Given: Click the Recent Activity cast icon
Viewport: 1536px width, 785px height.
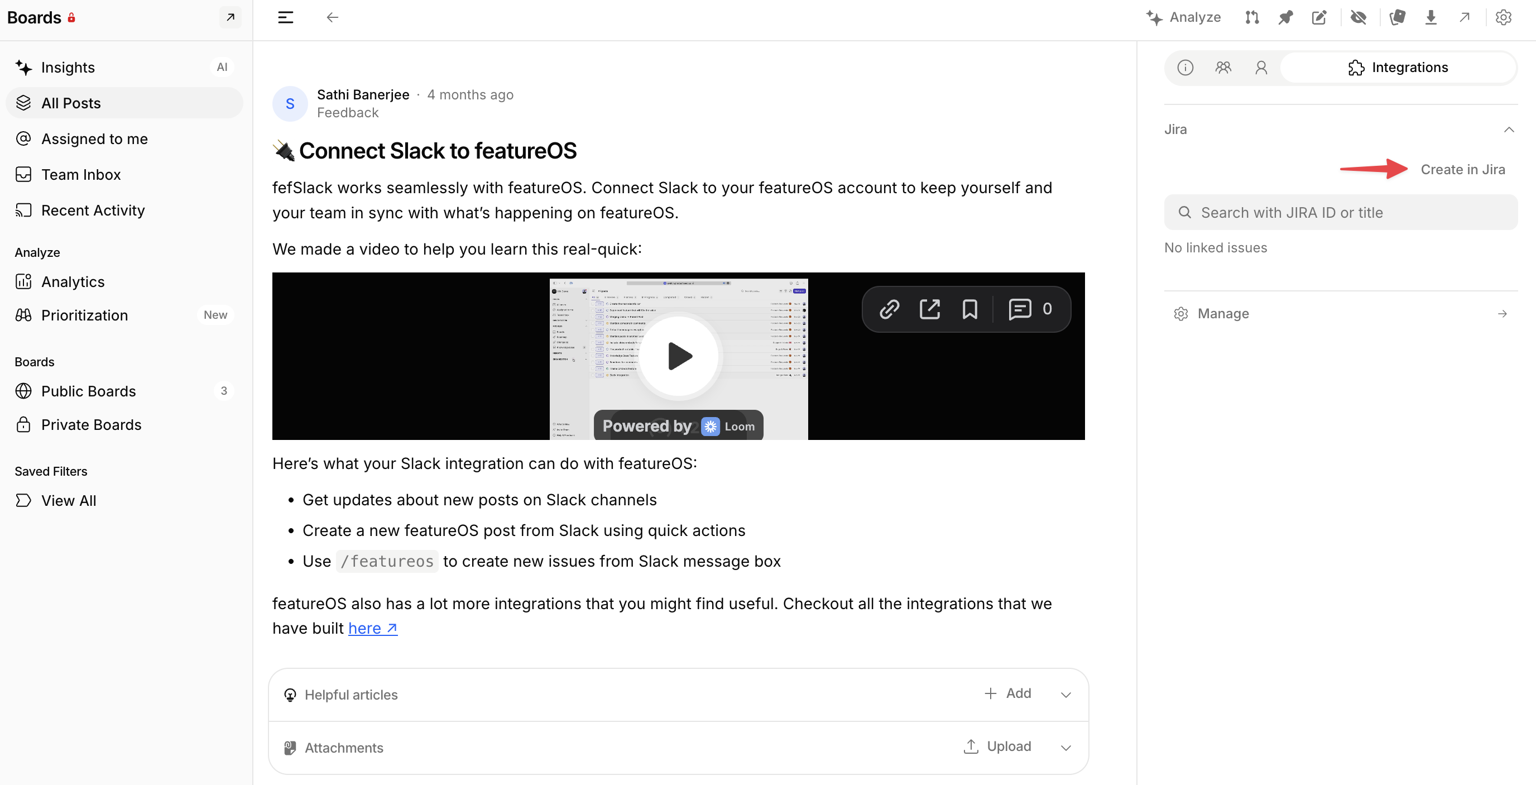Looking at the screenshot, I should tap(23, 210).
